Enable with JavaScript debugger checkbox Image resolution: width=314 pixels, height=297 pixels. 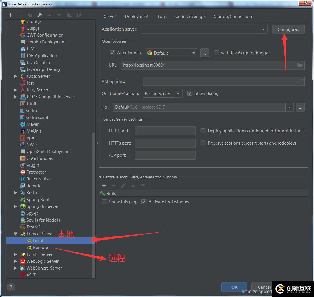(x=216, y=53)
